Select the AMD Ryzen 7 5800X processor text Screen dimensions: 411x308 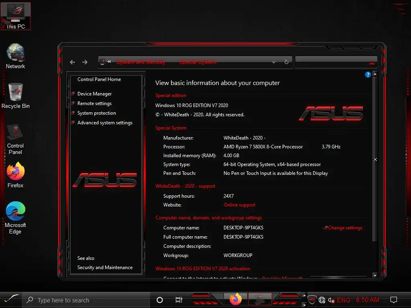pyautogui.click(x=263, y=147)
